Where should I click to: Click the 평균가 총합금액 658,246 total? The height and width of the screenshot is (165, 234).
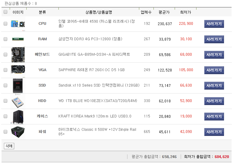[x=154, y=157]
